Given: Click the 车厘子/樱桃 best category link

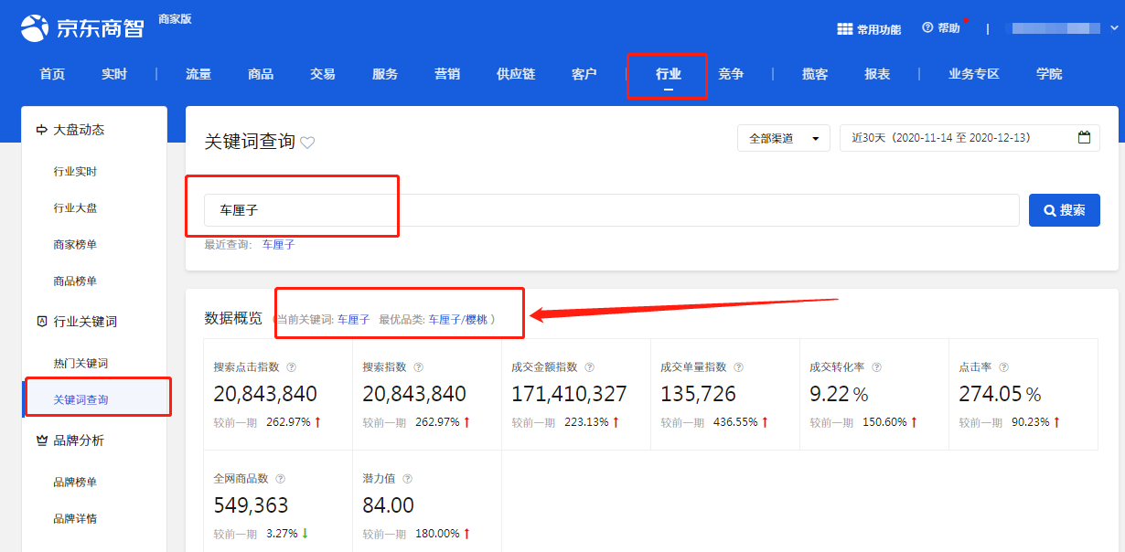Looking at the screenshot, I should point(458,320).
